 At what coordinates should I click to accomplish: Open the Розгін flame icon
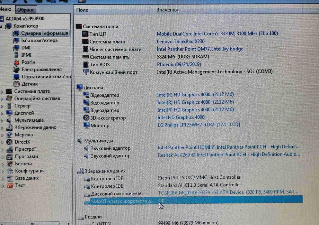point(16,62)
